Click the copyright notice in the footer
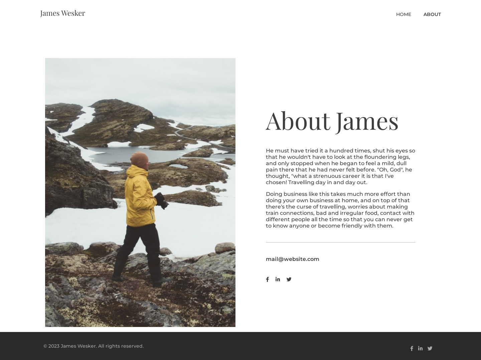The width and height of the screenshot is (481, 360). coord(94,346)
